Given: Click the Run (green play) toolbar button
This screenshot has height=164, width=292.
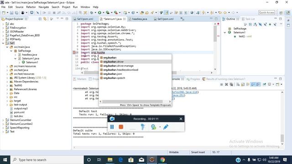Looking at the screenshot, I should (99, 13).
